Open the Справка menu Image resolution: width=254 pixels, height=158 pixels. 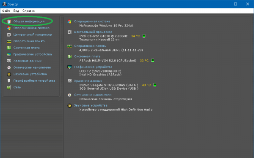(28, 11)
